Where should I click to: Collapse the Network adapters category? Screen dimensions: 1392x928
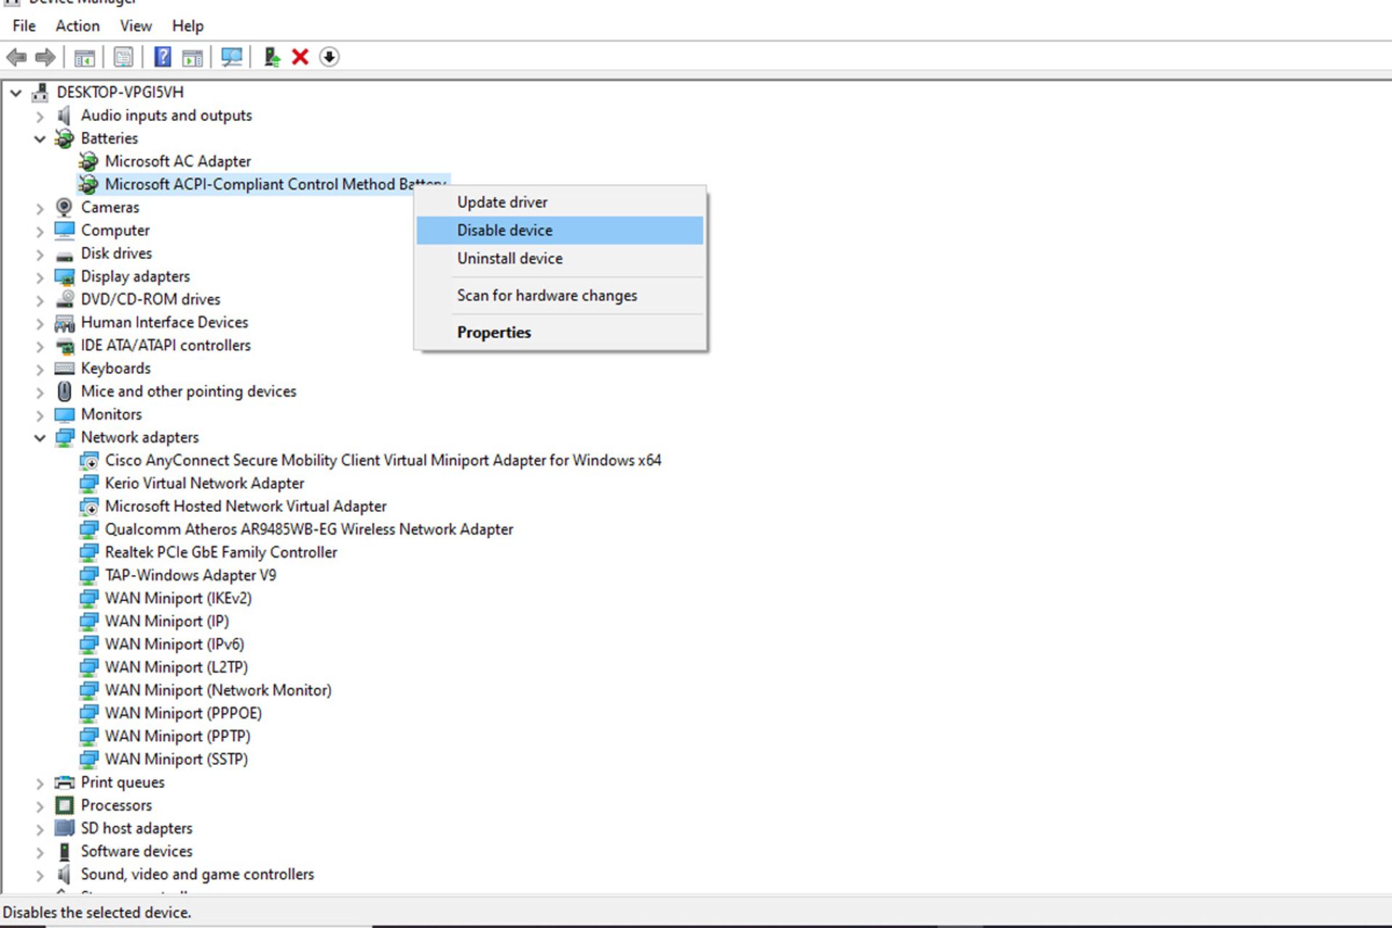[x=40, y=438]
